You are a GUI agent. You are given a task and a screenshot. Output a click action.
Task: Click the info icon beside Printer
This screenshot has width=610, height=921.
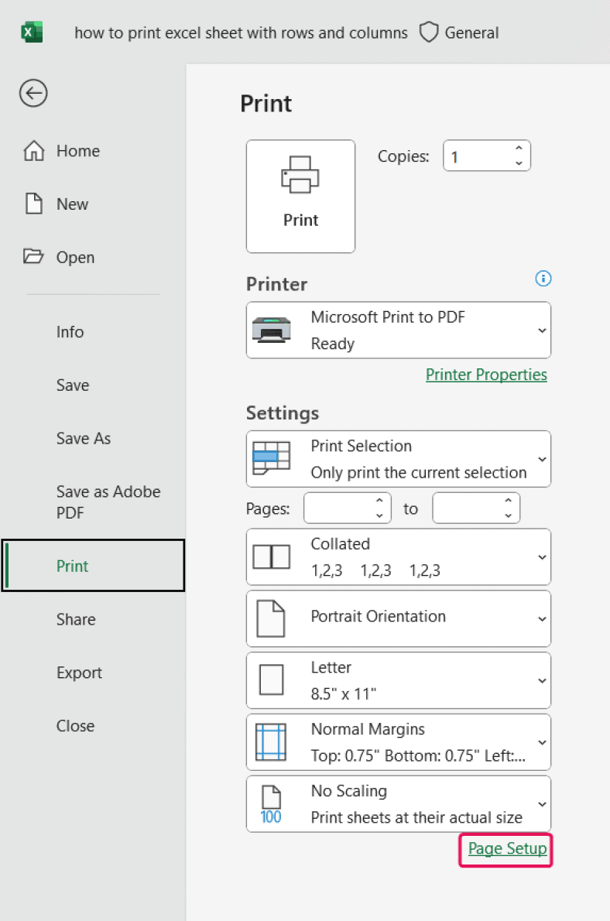point(543,279)
